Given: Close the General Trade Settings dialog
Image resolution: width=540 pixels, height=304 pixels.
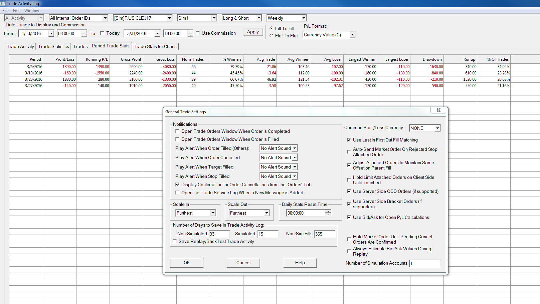Looking at the screenshot, I should click(x=438, y=110).
